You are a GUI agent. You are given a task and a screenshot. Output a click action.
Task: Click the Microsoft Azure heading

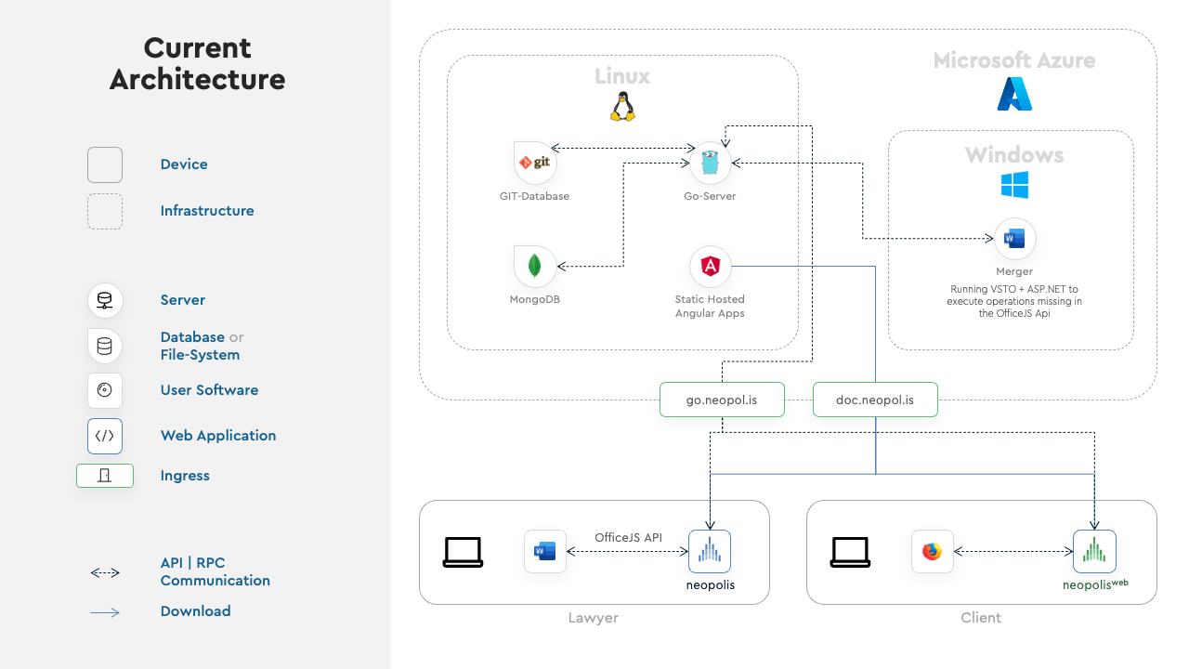pyautogui.click(x=1014, y=60)
